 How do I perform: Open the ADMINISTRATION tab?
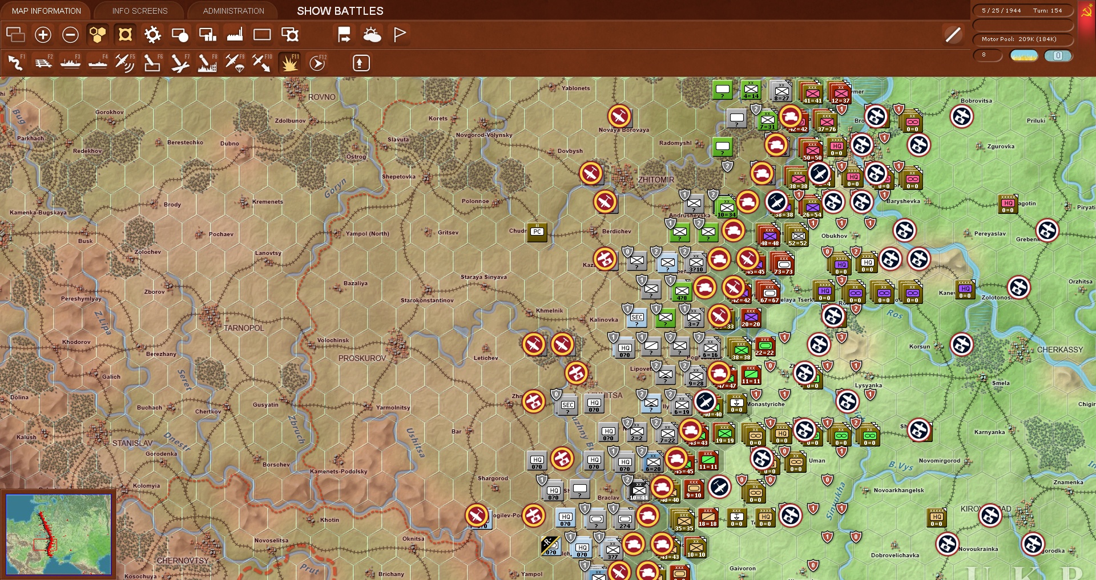pyautogui.click(x=233, y=11)
